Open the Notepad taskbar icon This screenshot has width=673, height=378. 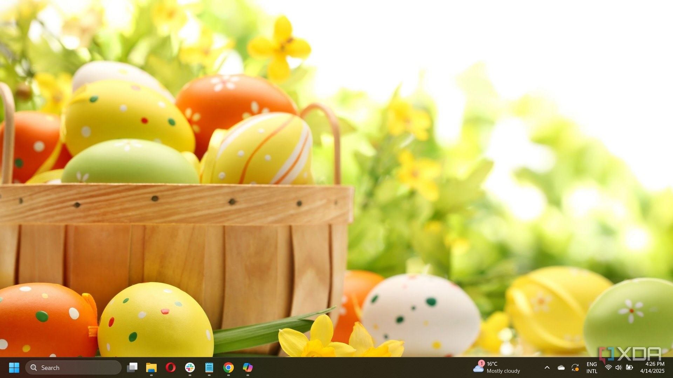point(209,367)
